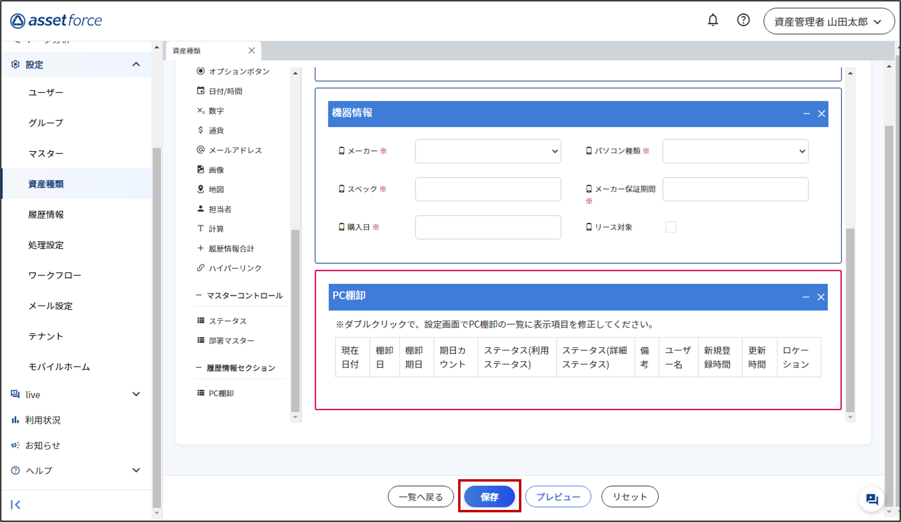
Task: Add the 地図 control
Action: [211, 189]
